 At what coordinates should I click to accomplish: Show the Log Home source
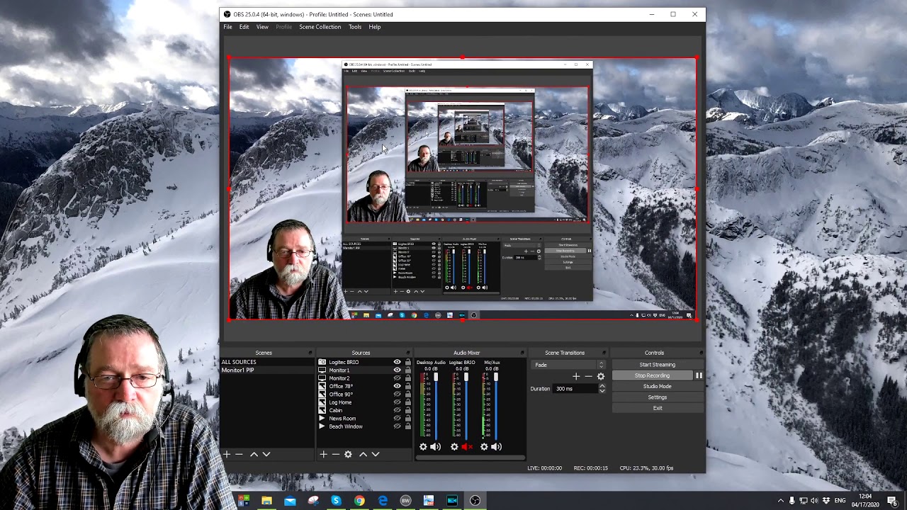point(397,402)
